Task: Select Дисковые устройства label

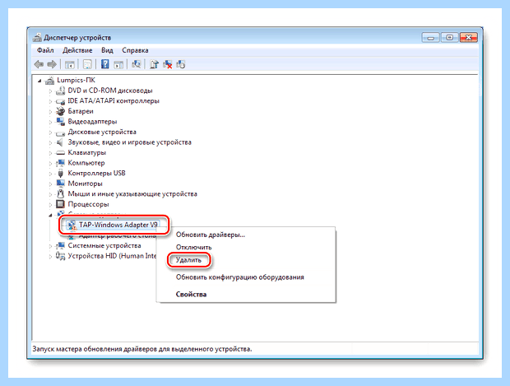Action: (102, 132)
